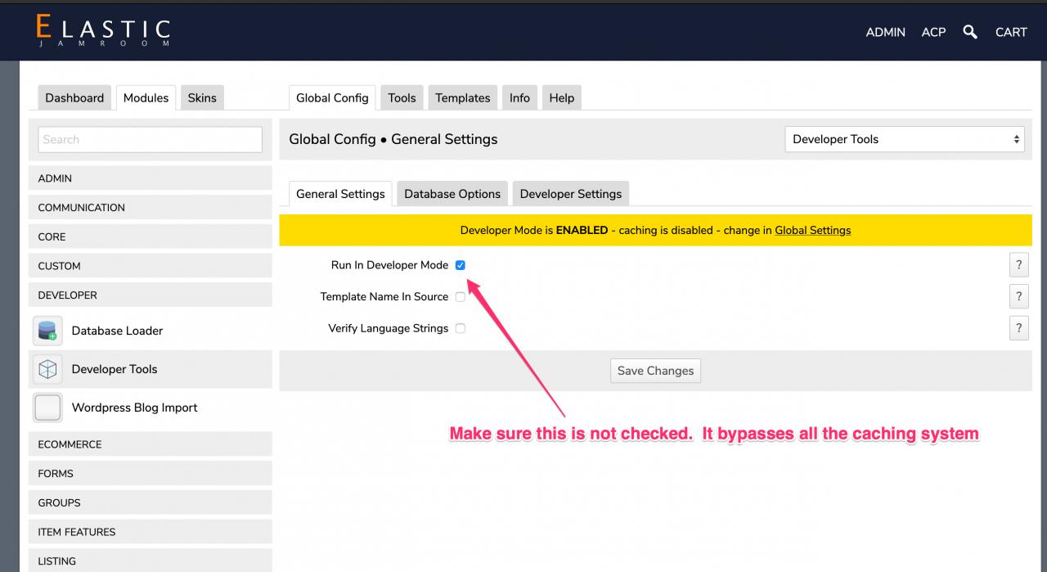Click the Wordpress Blog Import icon
The image size is (1047, 572).
coord(47,408)
